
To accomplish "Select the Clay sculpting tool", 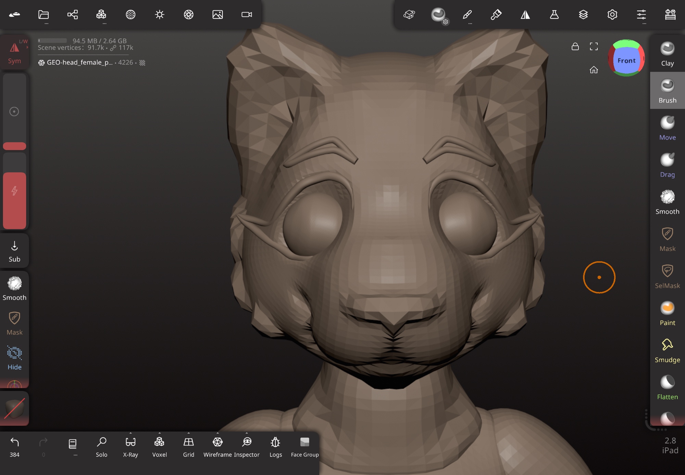I will (667, 54).
